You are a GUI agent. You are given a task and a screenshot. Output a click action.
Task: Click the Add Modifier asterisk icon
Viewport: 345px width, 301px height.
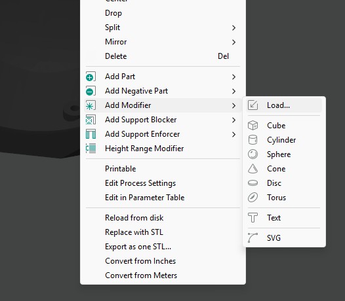(91, 105)
